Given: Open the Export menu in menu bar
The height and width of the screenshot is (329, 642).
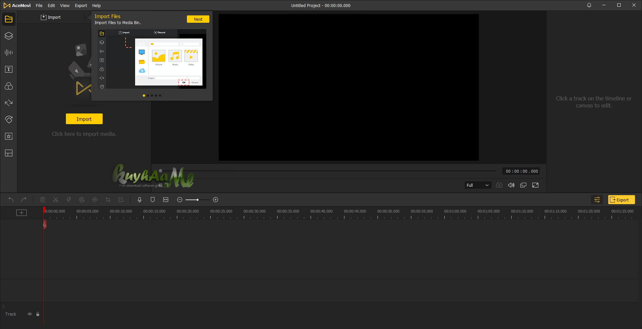Looking at the screenshot, I should click(81, 5).
